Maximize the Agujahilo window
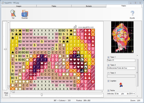 135,3
